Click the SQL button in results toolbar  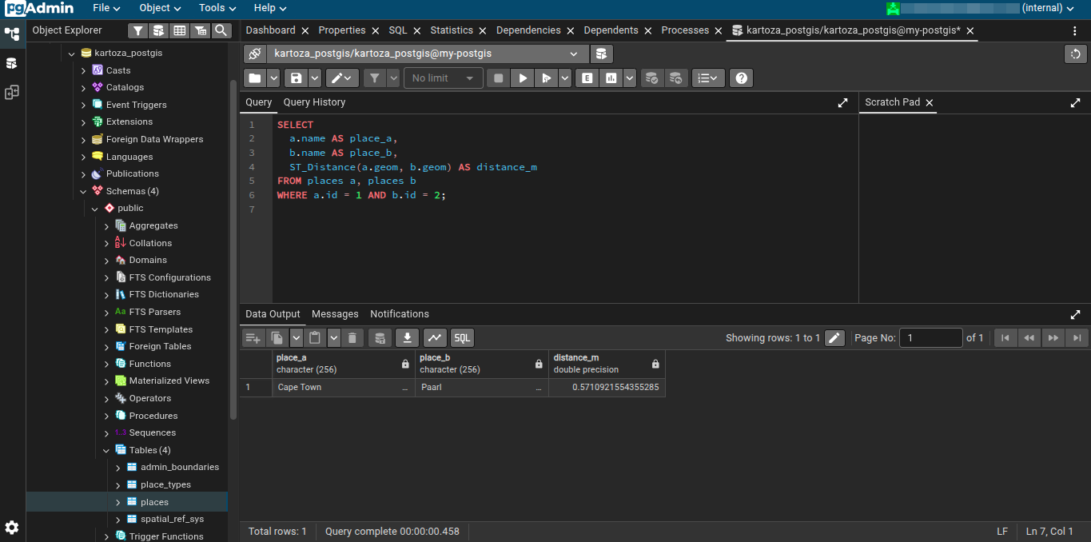coord(462,338)
